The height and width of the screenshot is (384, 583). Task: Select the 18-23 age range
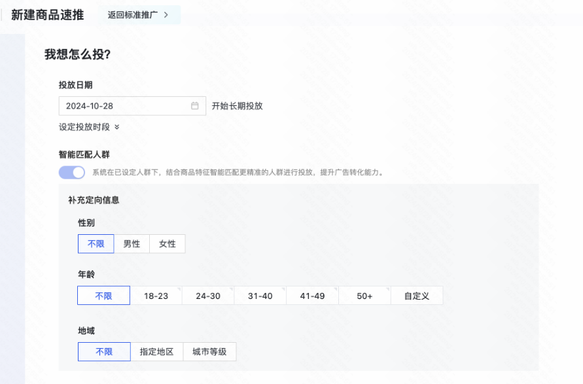coord(156,295)
